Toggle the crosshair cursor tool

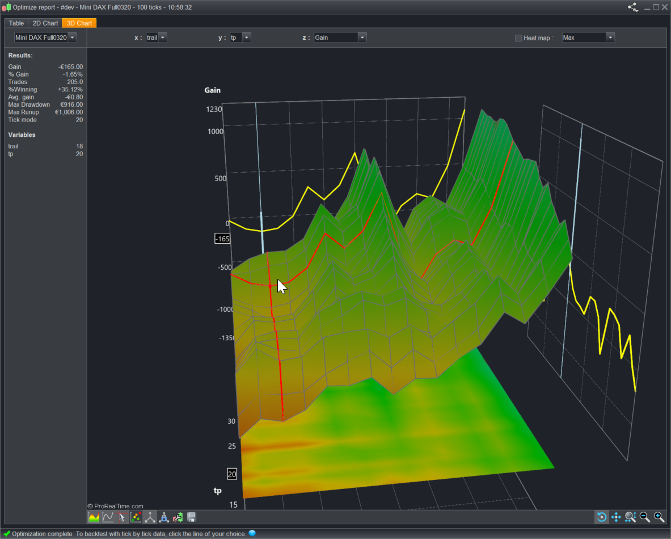pyautogui.click(x=122, y=517)
